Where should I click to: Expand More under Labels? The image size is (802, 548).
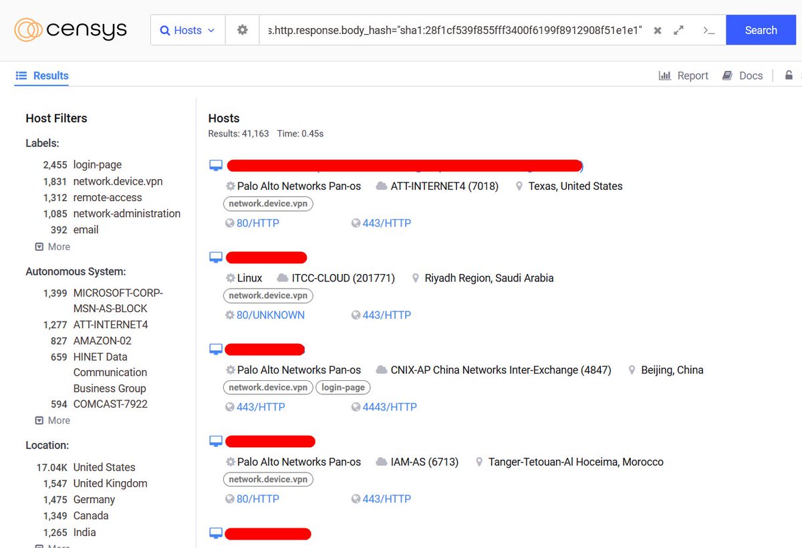pyautogui.click(x=53, y=247)
